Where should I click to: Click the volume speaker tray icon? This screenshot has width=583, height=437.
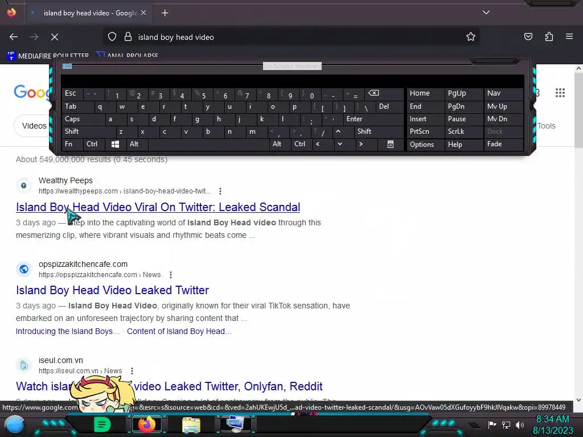click(x=520, y=424)
